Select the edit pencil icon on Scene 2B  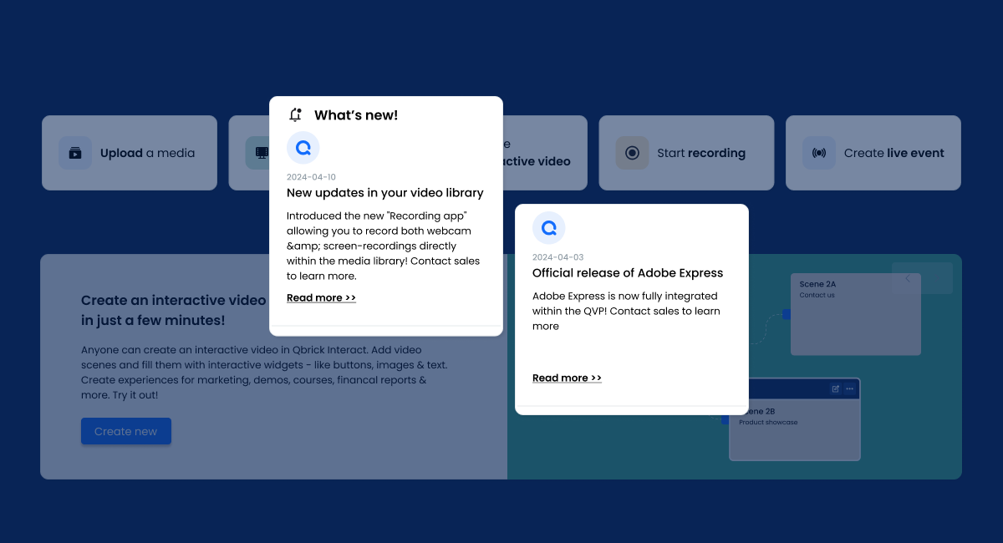pyautogui.click(x=836, y=388)
